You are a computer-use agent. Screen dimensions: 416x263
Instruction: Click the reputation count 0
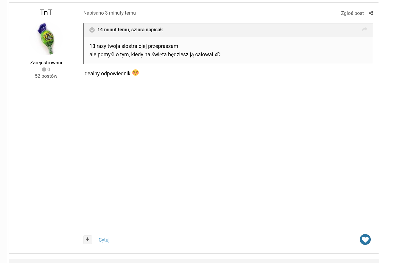49,69
